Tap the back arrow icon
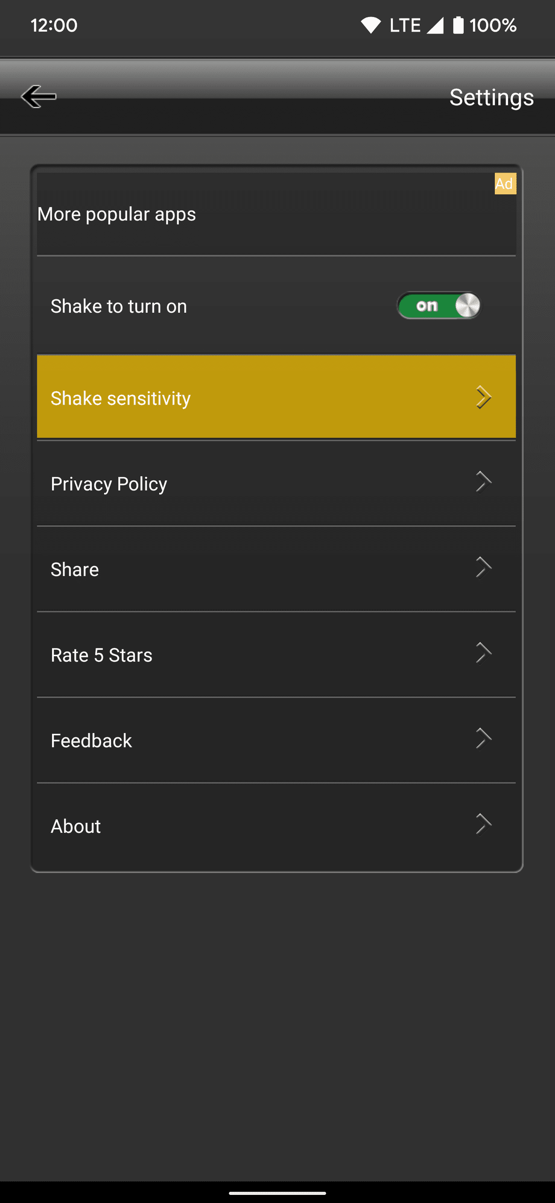 (39, 97)
